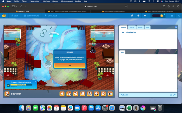182x113 pixels.
Task: Click the B badge icon
Action: (x=82, y=94)
